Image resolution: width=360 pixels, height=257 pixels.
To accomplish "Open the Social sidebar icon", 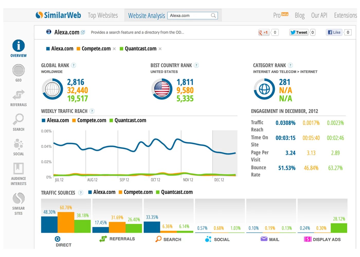I will click(19, 144).
